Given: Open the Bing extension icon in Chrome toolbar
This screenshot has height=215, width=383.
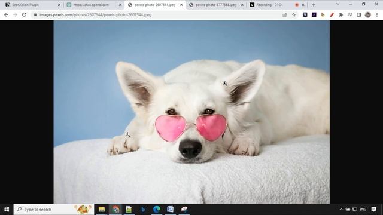Looking at the screenshot, I should tap(323, 15).
